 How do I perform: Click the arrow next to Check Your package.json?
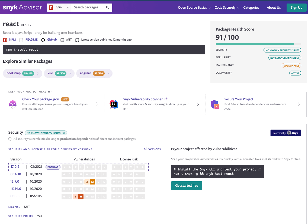pyautogui.click(x=97, y=104)
